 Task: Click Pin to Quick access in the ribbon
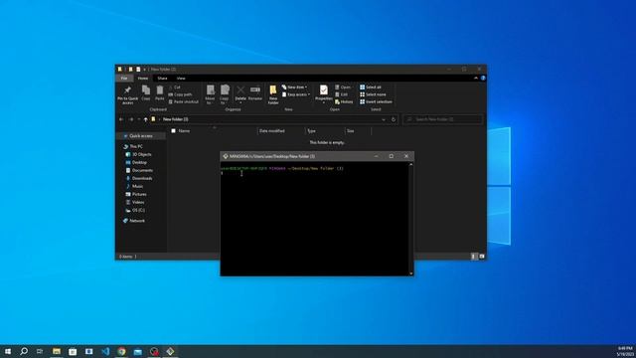(127, 95)
